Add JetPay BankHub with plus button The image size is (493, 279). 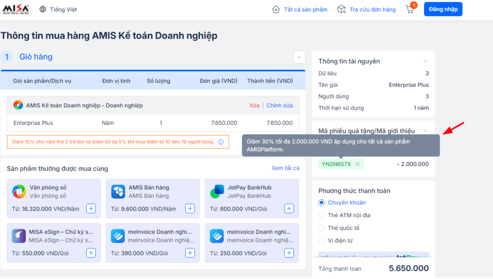pos(289,209)
